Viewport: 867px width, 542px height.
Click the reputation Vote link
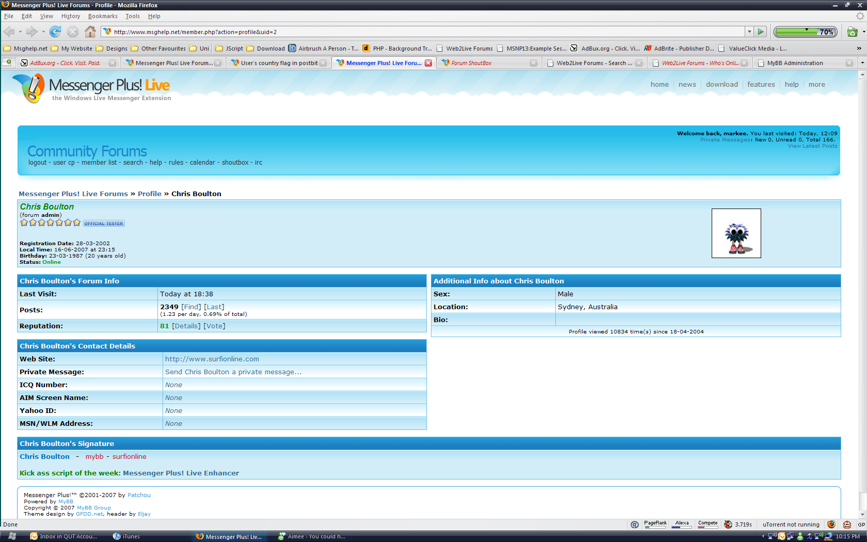(x=214, y=326)
